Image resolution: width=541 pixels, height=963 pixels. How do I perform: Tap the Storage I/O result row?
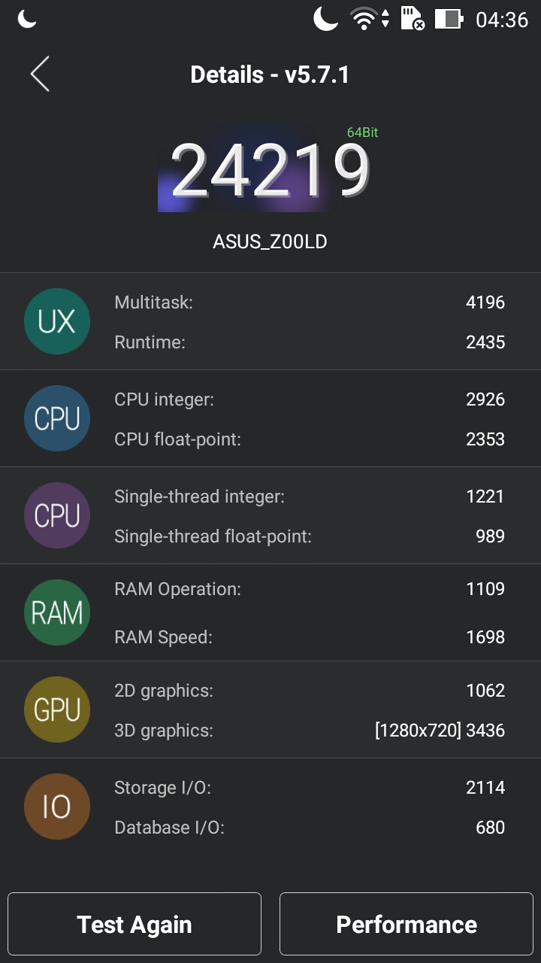coord(309,788)
